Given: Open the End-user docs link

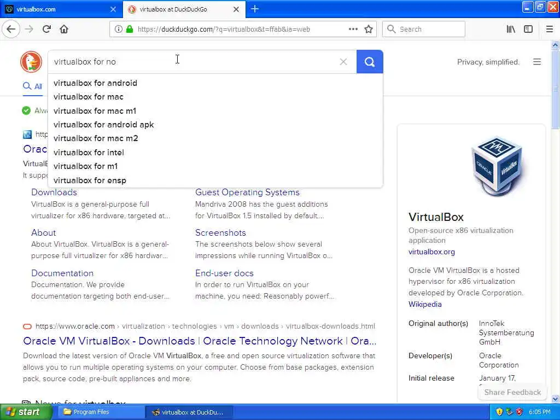Looking at the screenshot, I should pyautogui.click(x=224, y=273).
